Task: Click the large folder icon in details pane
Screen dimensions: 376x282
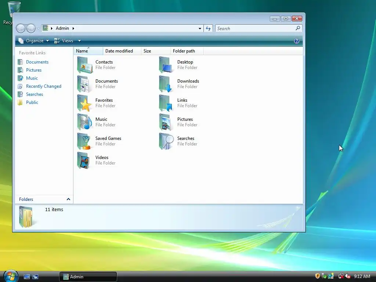Action: pos(26,217)
